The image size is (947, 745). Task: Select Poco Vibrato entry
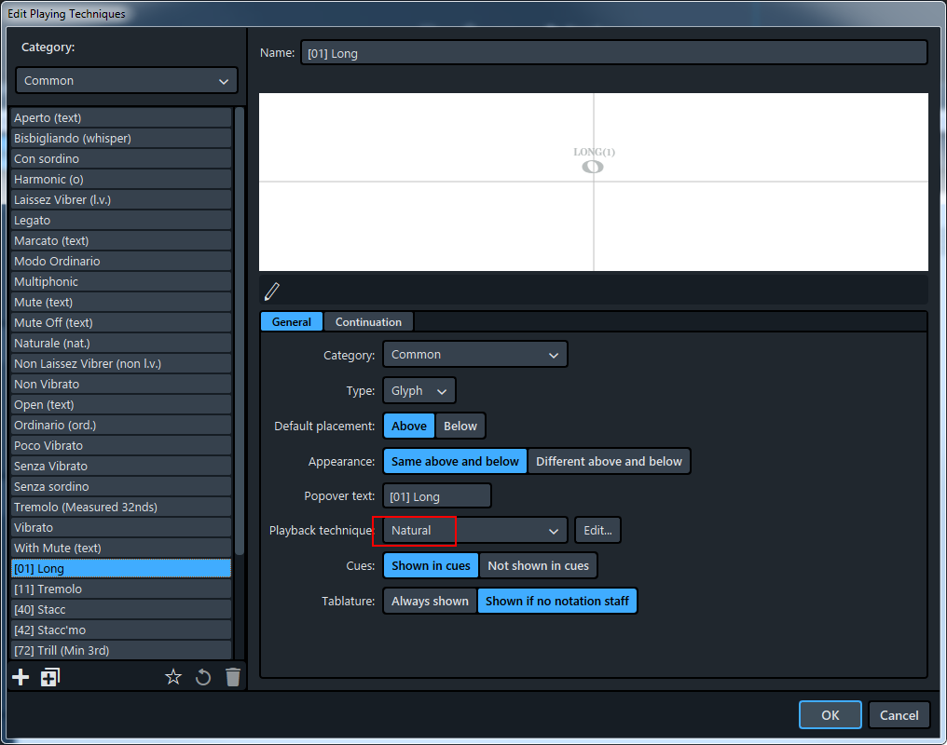tap(121, 446)
